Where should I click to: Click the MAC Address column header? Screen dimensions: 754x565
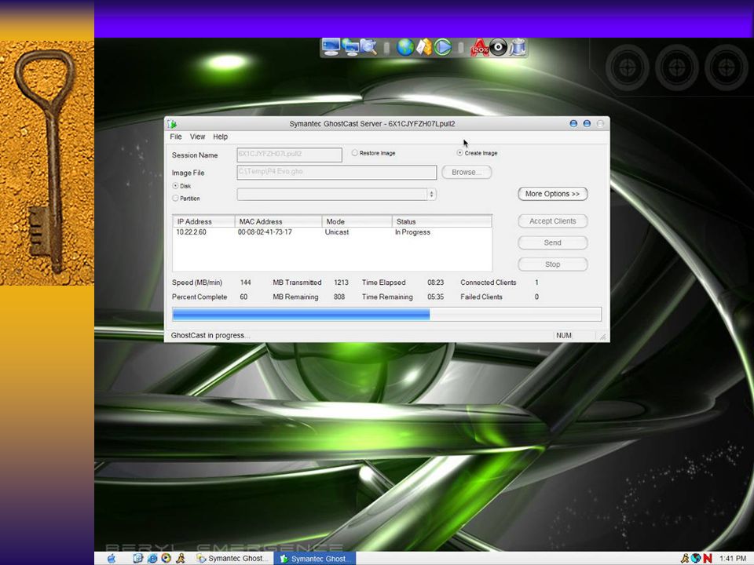tap(278, 221)
